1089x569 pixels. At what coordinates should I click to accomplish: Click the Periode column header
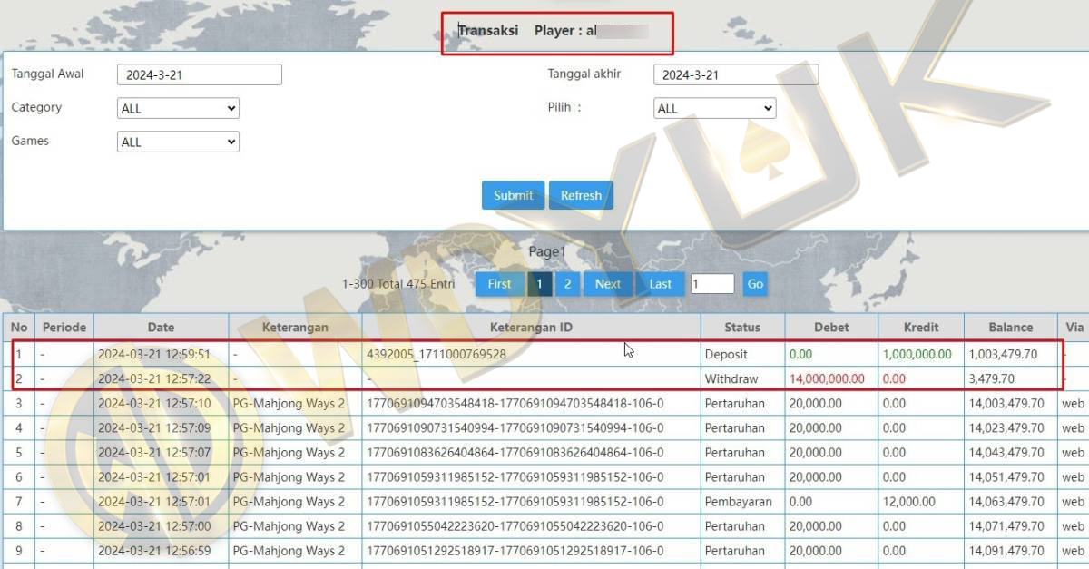64,327
